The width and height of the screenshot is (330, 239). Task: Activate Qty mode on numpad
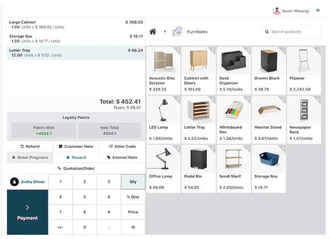click(x=133, y=182)
